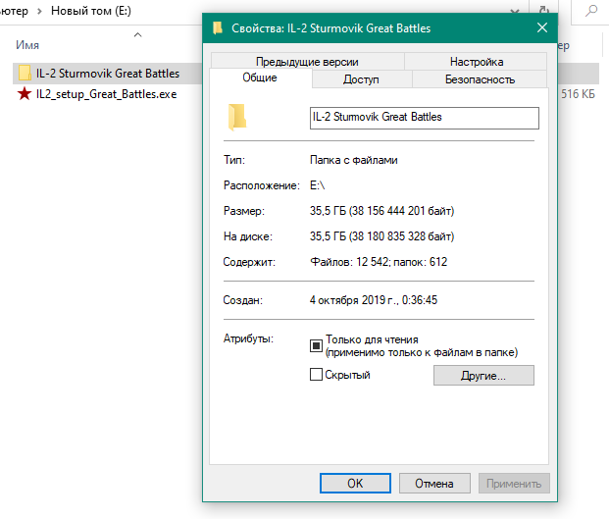Click the size value 35,5 ГБ (38 156 444 201 байт)
The width and height of the screenshot is (609, 519).
(x=381, y=211)
